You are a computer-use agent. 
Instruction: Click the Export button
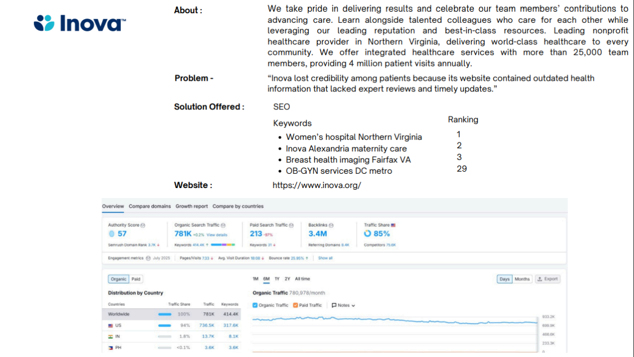click(x=547, y=279)
